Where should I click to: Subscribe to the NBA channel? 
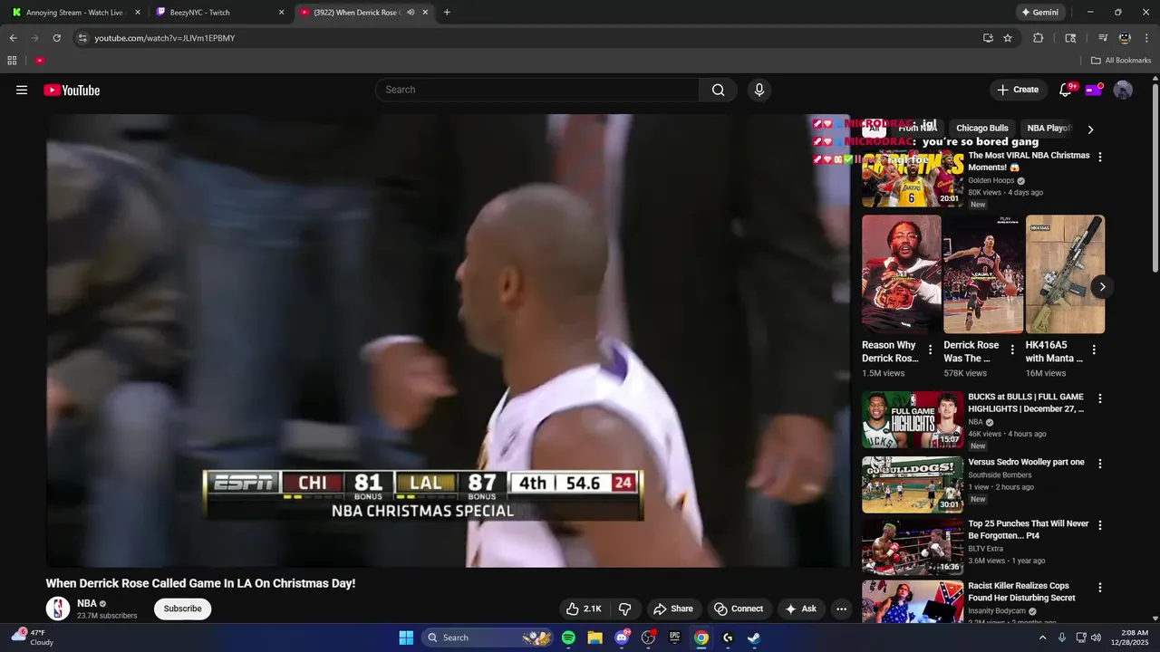coord(182,609)
